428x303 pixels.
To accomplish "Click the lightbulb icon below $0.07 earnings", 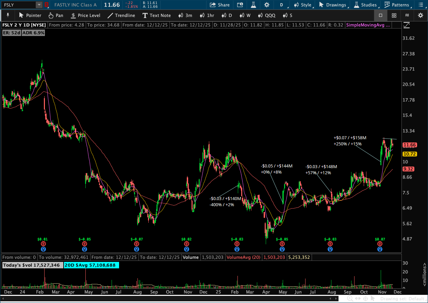I will 380,249.
